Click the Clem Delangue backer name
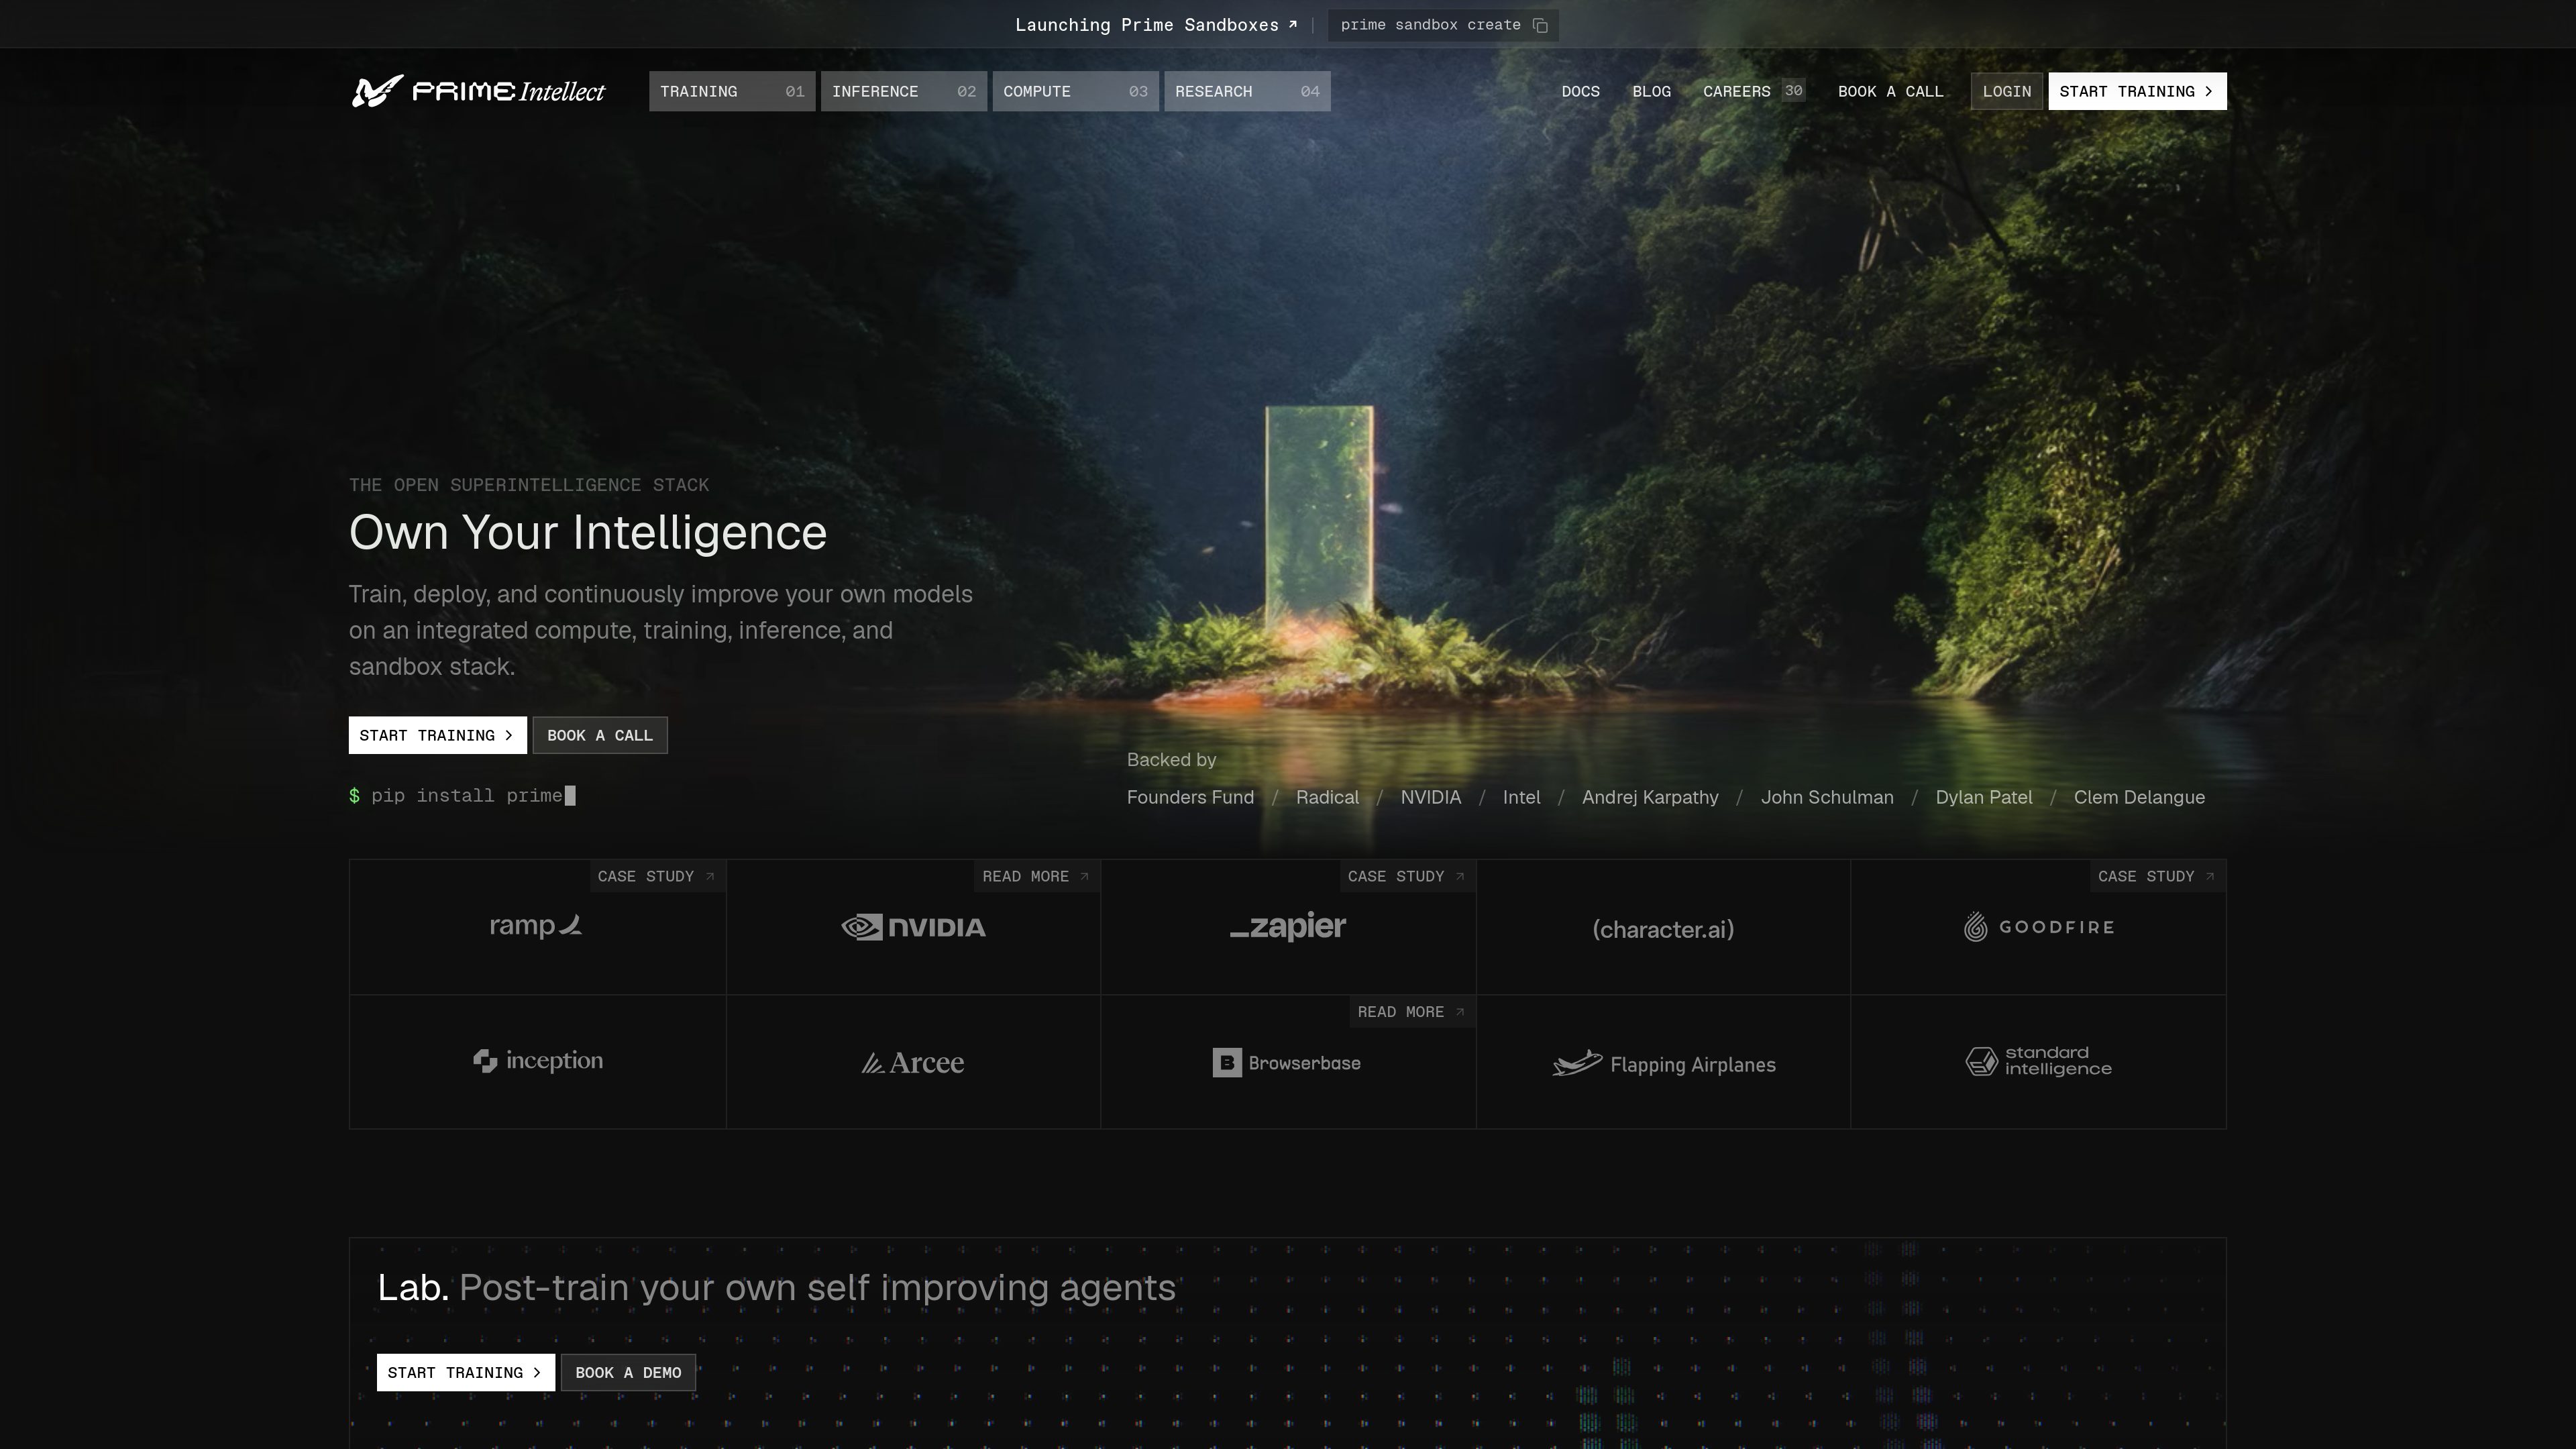Viewport: 2576px width, 1449px height. pos(2139,797)
